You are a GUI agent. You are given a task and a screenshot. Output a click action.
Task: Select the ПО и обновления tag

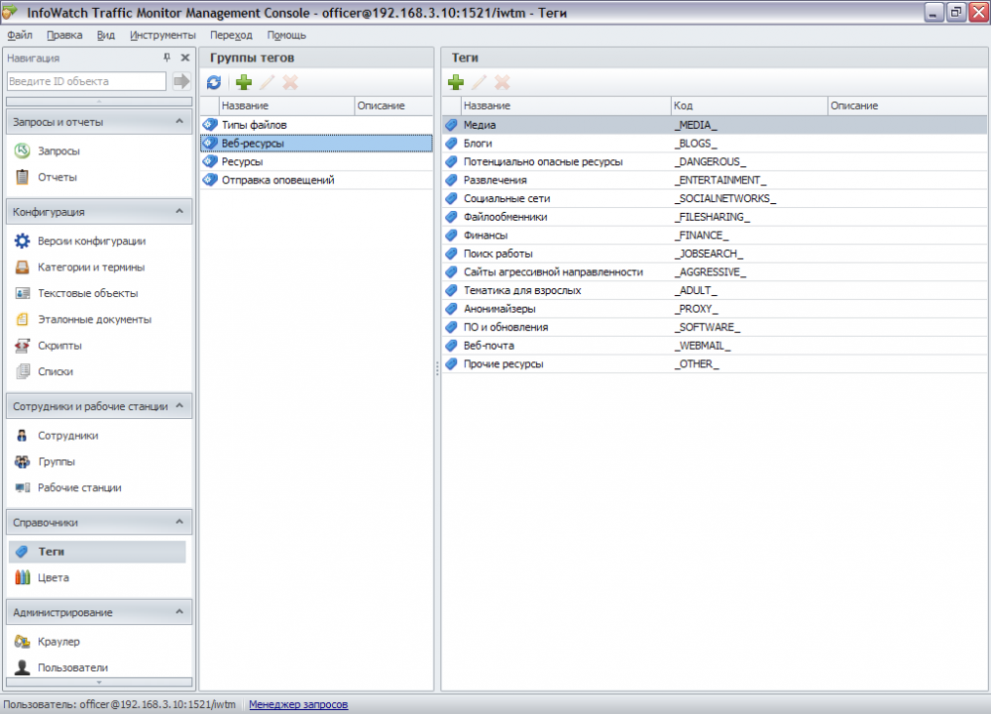tap(715, 327)
